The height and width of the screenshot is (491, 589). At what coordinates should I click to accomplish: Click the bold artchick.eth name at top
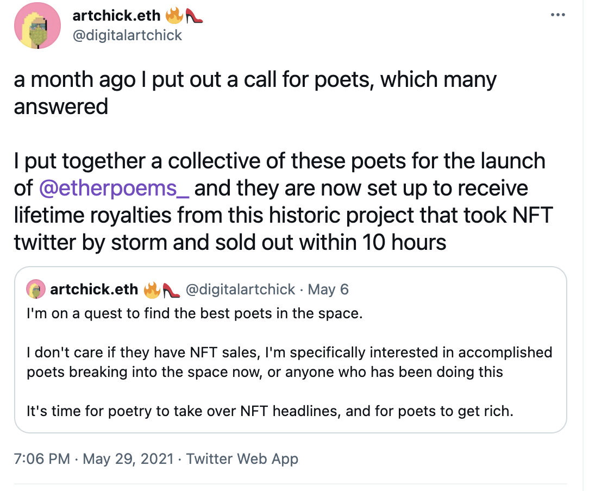(116, 15)
